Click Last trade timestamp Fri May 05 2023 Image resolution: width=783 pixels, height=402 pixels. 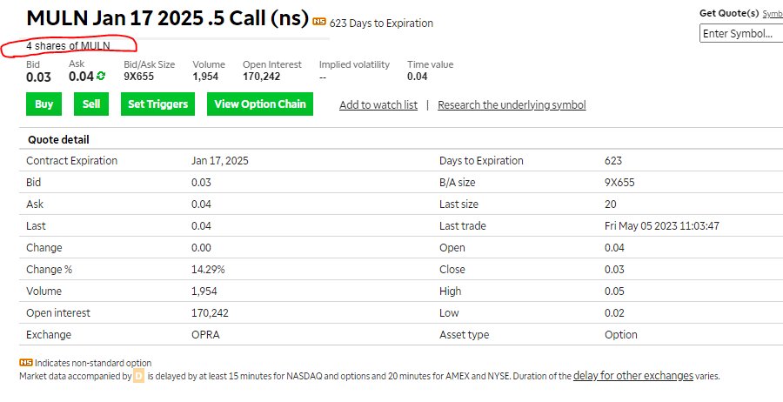coord(662,225)
